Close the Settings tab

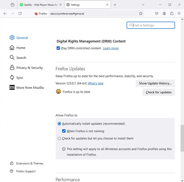click(x=107, y=5)
